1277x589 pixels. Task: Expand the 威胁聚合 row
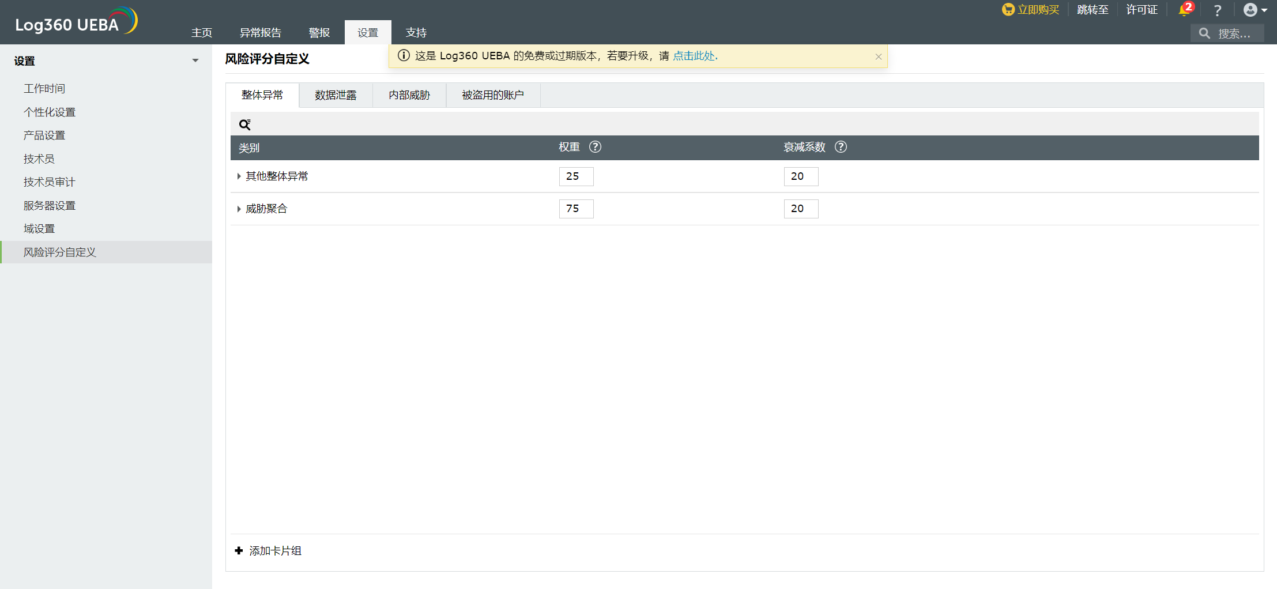click(239, 209)
